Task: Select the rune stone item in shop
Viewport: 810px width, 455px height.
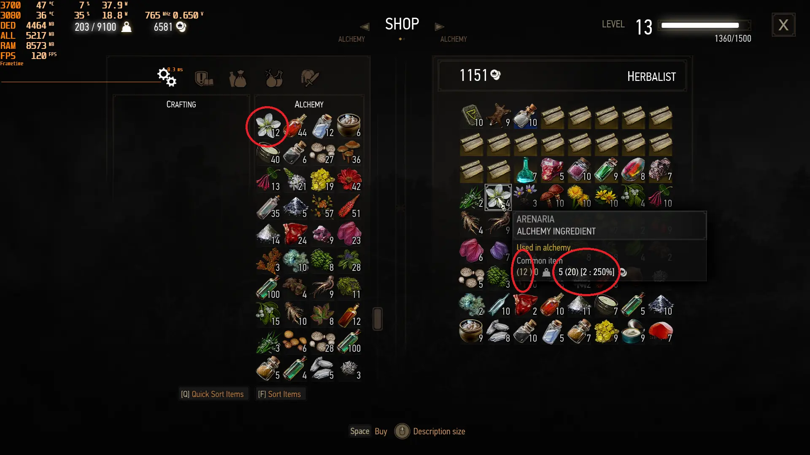Action: point(471,116)
